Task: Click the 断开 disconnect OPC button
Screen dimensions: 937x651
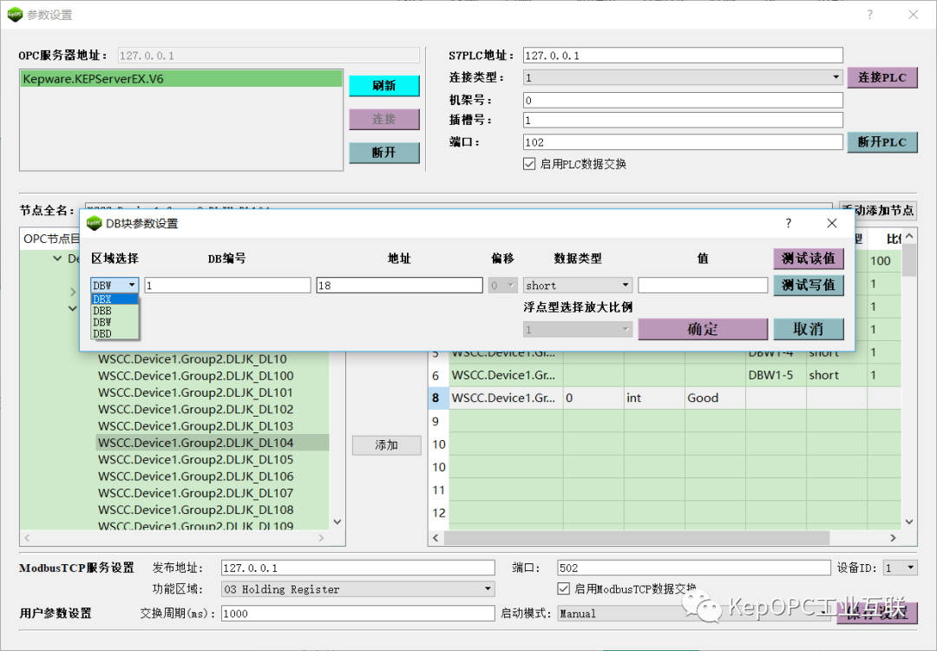Action: click(x=384, y=153)
